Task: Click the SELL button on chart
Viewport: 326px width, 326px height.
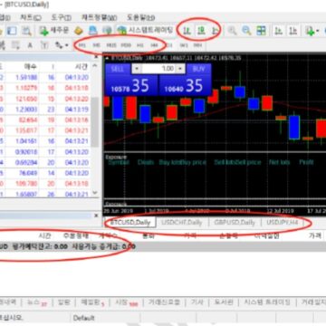Action: [x=118, y=69]
